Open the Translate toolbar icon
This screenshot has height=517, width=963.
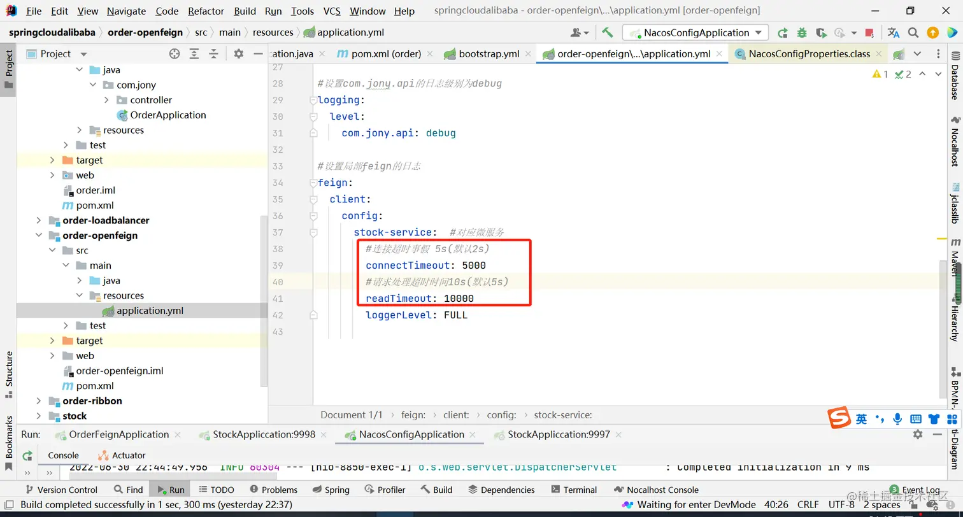tap(894, 32)
